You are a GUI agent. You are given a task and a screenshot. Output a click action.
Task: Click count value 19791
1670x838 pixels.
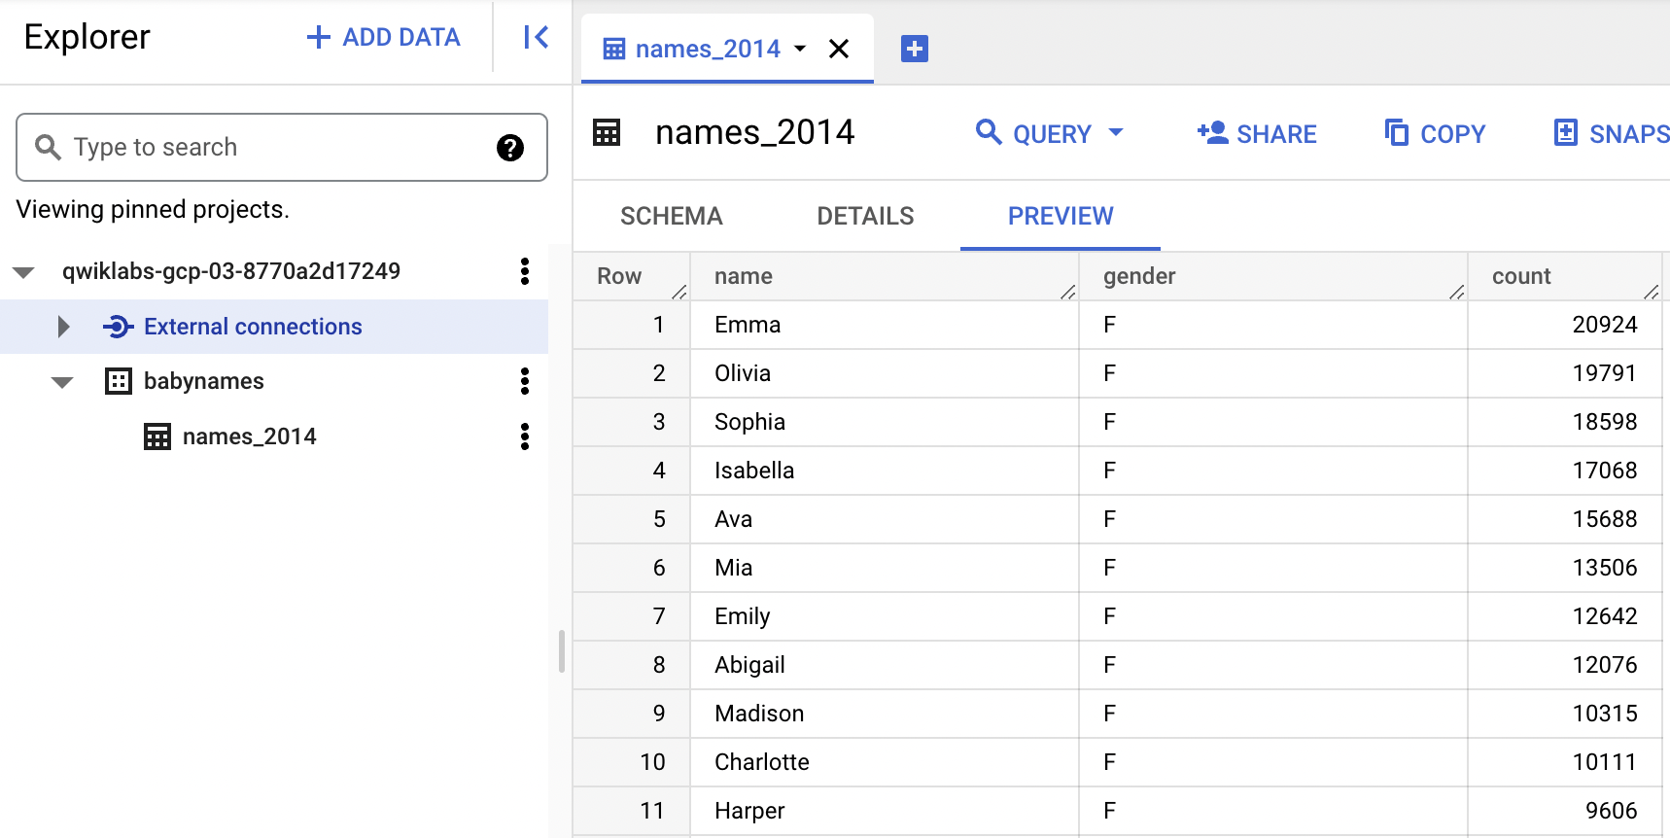click(x=1605, y=373)
